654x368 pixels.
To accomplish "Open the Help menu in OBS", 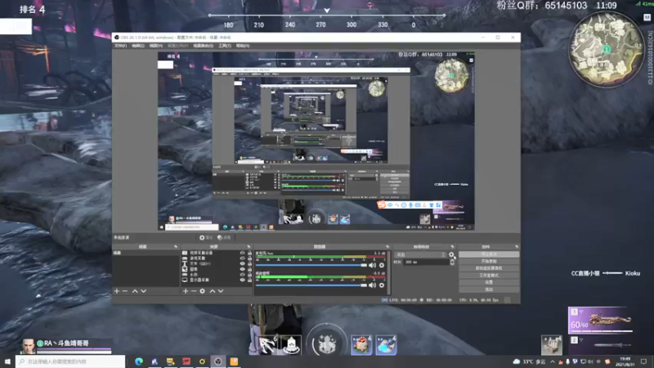I will pos(243,46).
